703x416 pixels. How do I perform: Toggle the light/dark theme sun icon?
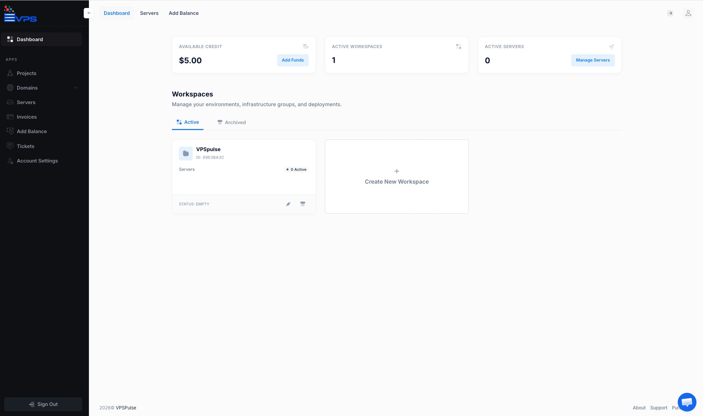[x=670, y=13]
